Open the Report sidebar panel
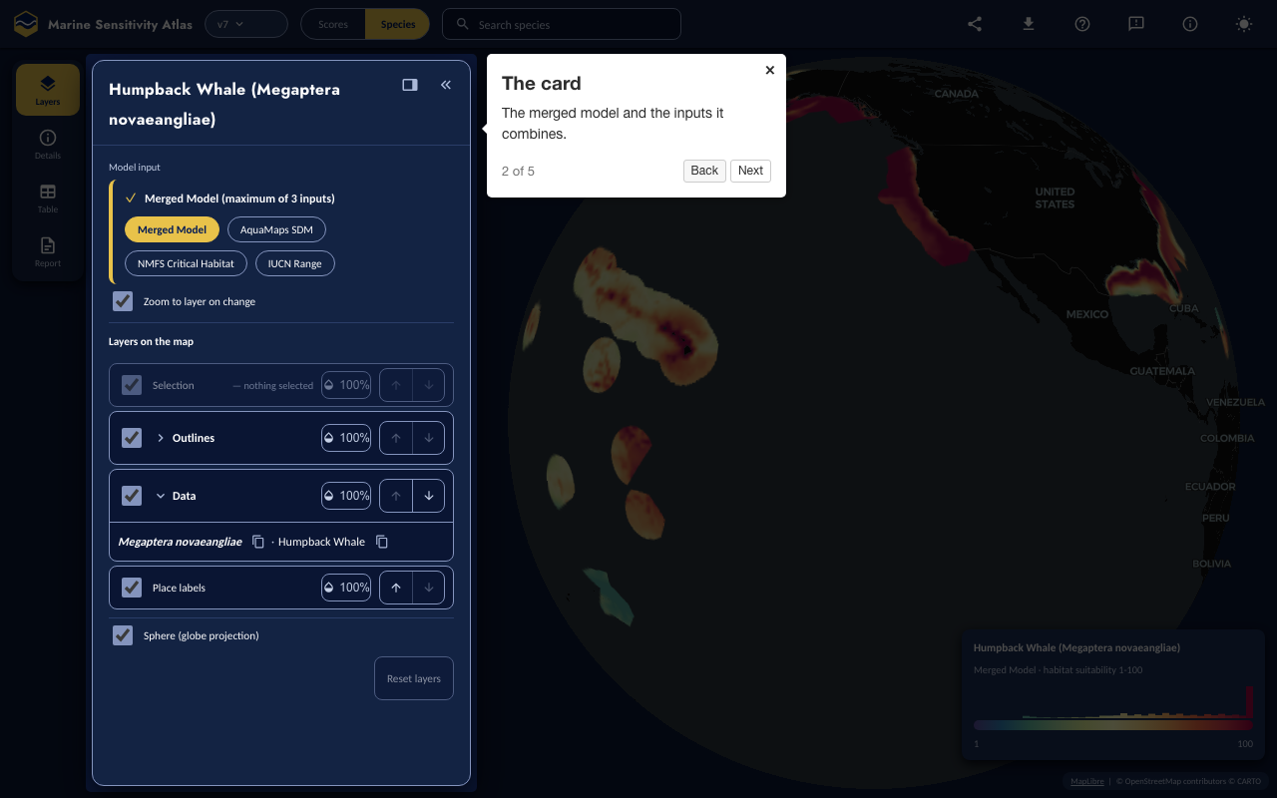This screenshot has width=1277, height=798. 48,252
